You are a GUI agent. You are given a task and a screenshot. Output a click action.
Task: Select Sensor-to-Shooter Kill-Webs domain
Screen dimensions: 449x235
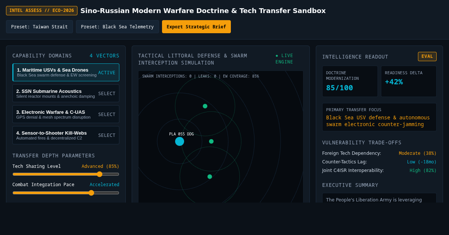pyautogui.click(x=66, y=135)
